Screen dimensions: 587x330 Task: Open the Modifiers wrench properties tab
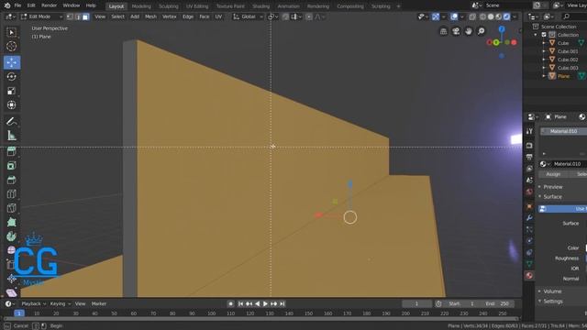529,218
